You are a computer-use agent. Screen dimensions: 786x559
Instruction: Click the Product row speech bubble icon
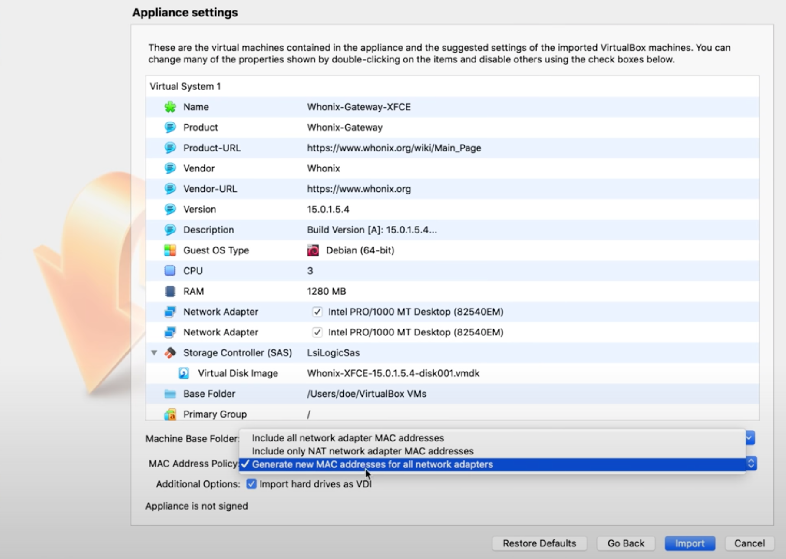click(x=170, y=127)
